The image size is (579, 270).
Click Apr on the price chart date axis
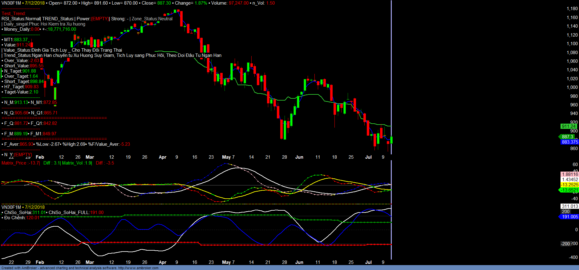coord(162,157)
